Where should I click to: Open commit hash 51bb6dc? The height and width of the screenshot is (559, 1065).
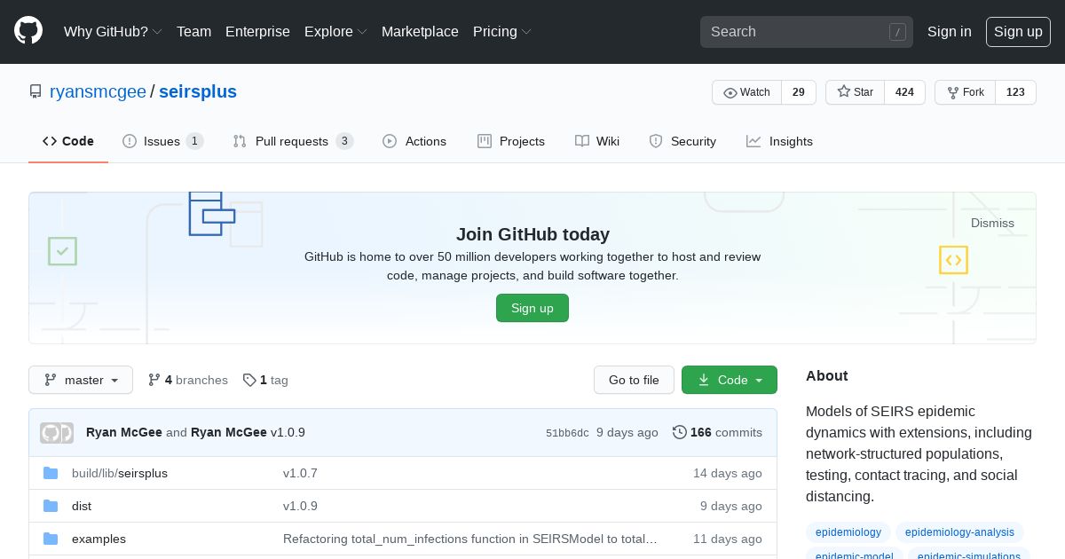pyautogui.click(x=567, y=433)
